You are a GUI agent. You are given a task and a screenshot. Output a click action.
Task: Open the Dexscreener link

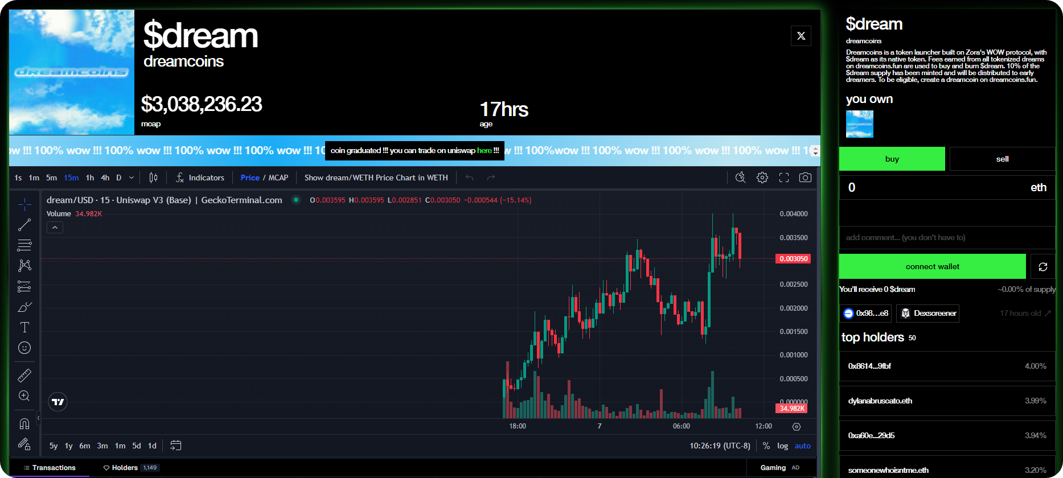(927, 313)
